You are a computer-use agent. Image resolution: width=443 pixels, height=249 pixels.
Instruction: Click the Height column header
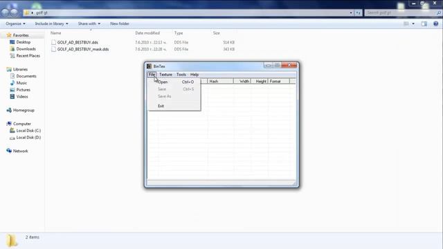pos(260,82)
